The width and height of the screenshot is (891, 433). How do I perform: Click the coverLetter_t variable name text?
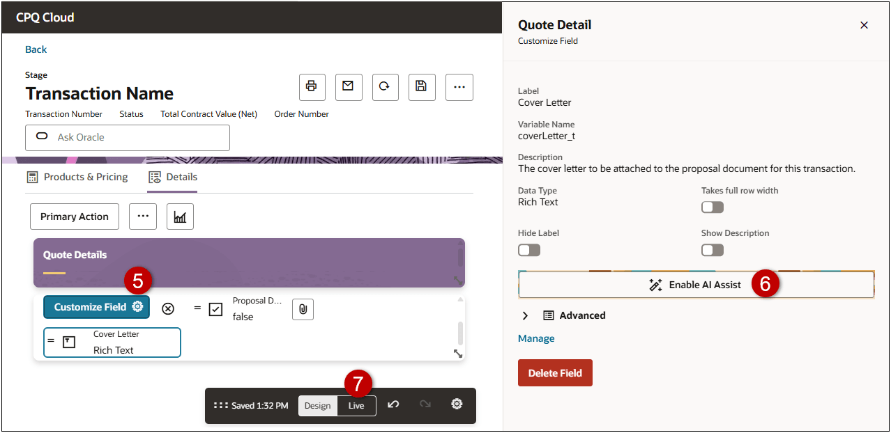547,136
